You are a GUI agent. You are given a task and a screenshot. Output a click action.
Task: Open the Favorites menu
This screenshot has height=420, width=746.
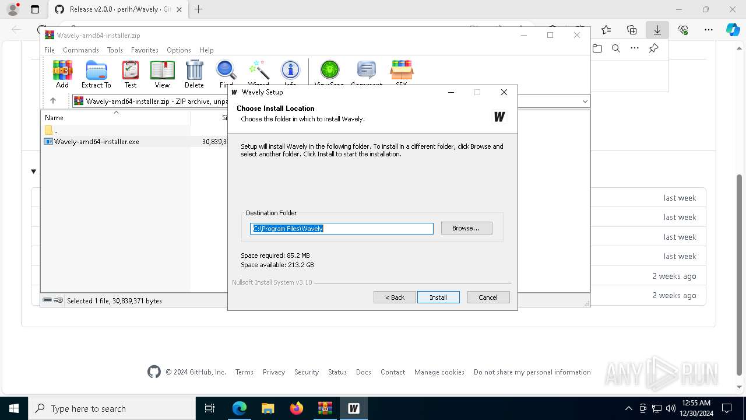[x=145, y=50]
